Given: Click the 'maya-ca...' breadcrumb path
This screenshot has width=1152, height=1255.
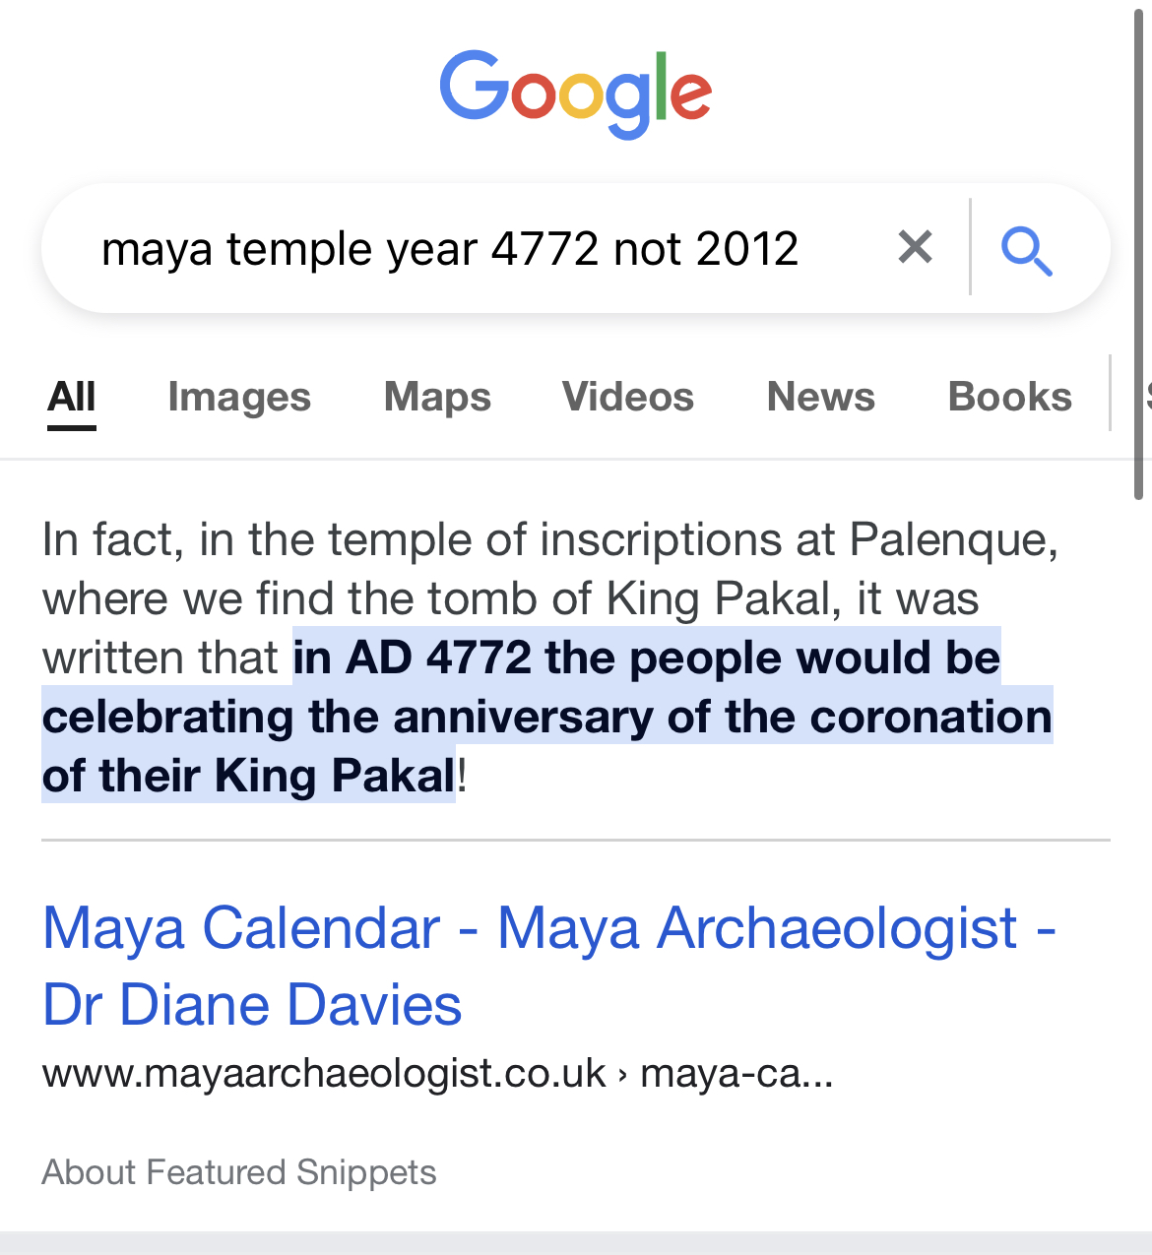Looking at the screenshot, I should tap(736, 1073).
